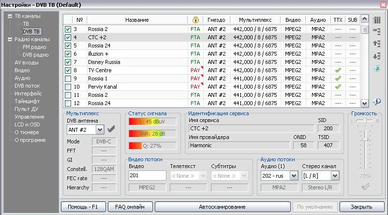The image size is (388, 215).
Task: Open the Таймшифт settings section
Action: coord(28,101)
